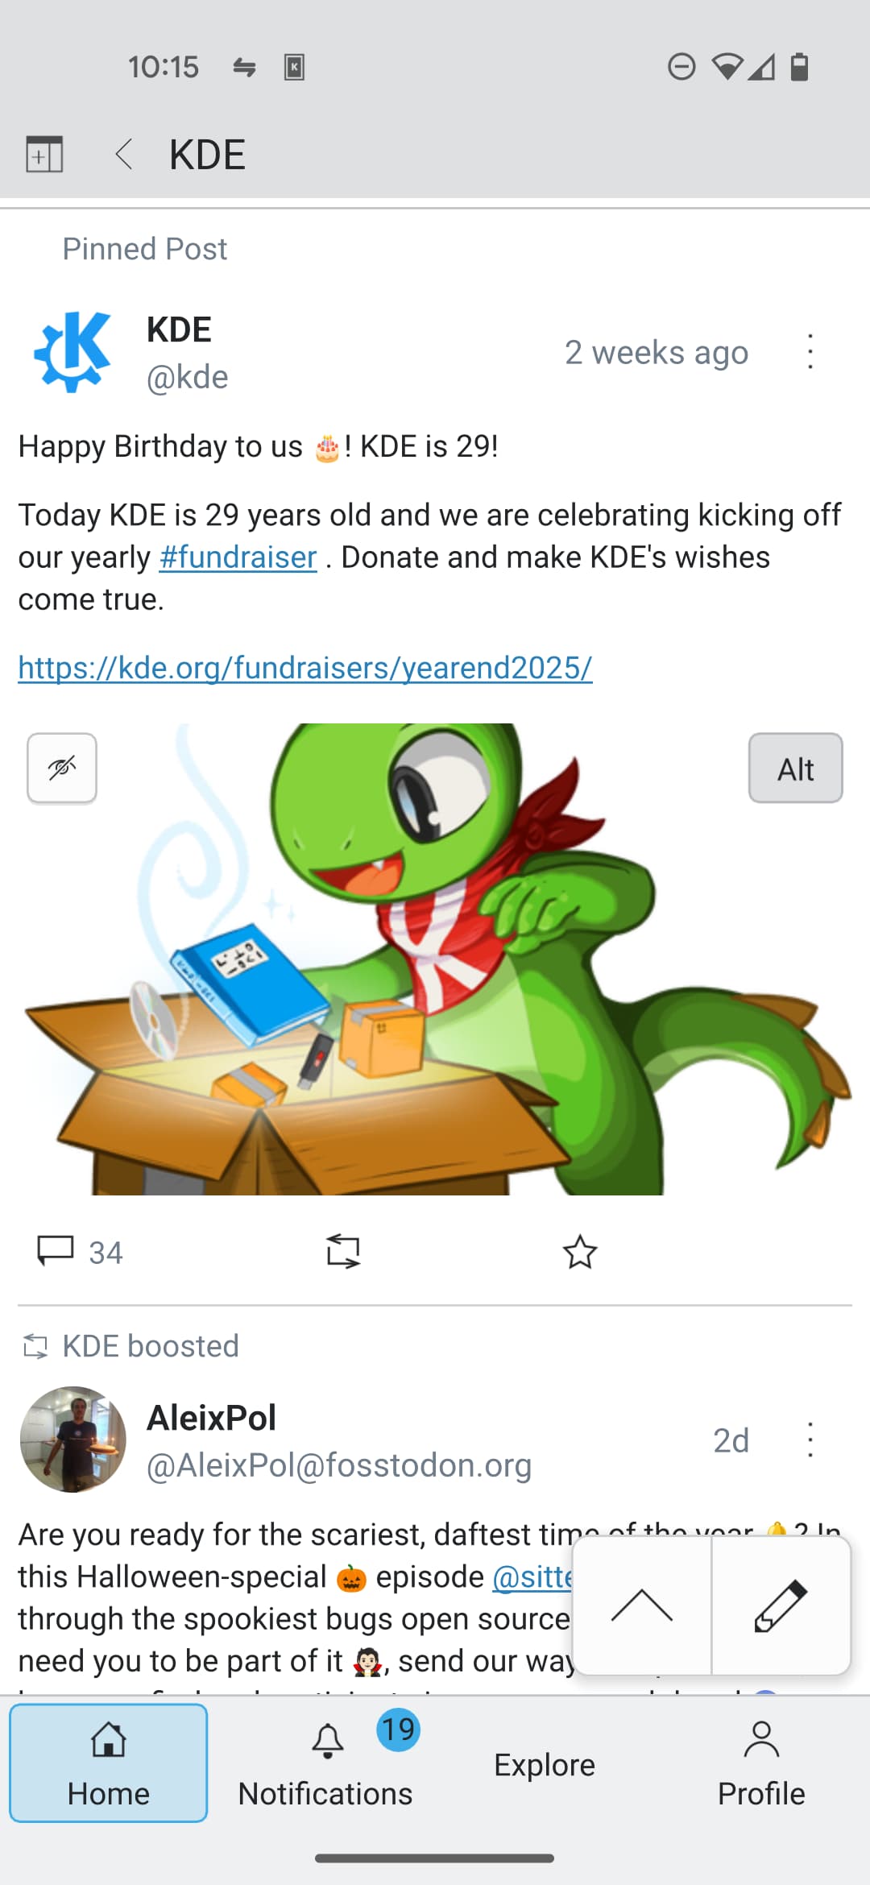This screenshot has width=870, height=1885.
Task: Open the sidebar panel icon in header
Action: click(44, 154)
